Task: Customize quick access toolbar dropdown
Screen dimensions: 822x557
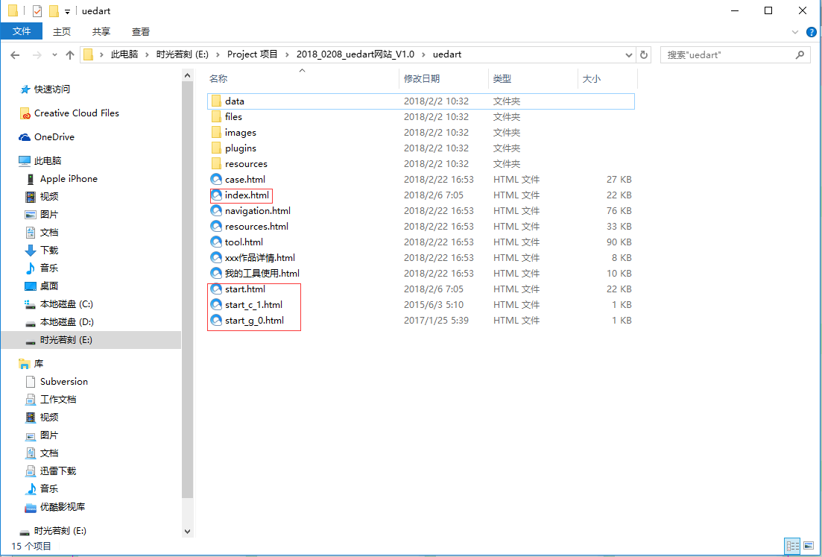Action: click(x=67, y=11)
